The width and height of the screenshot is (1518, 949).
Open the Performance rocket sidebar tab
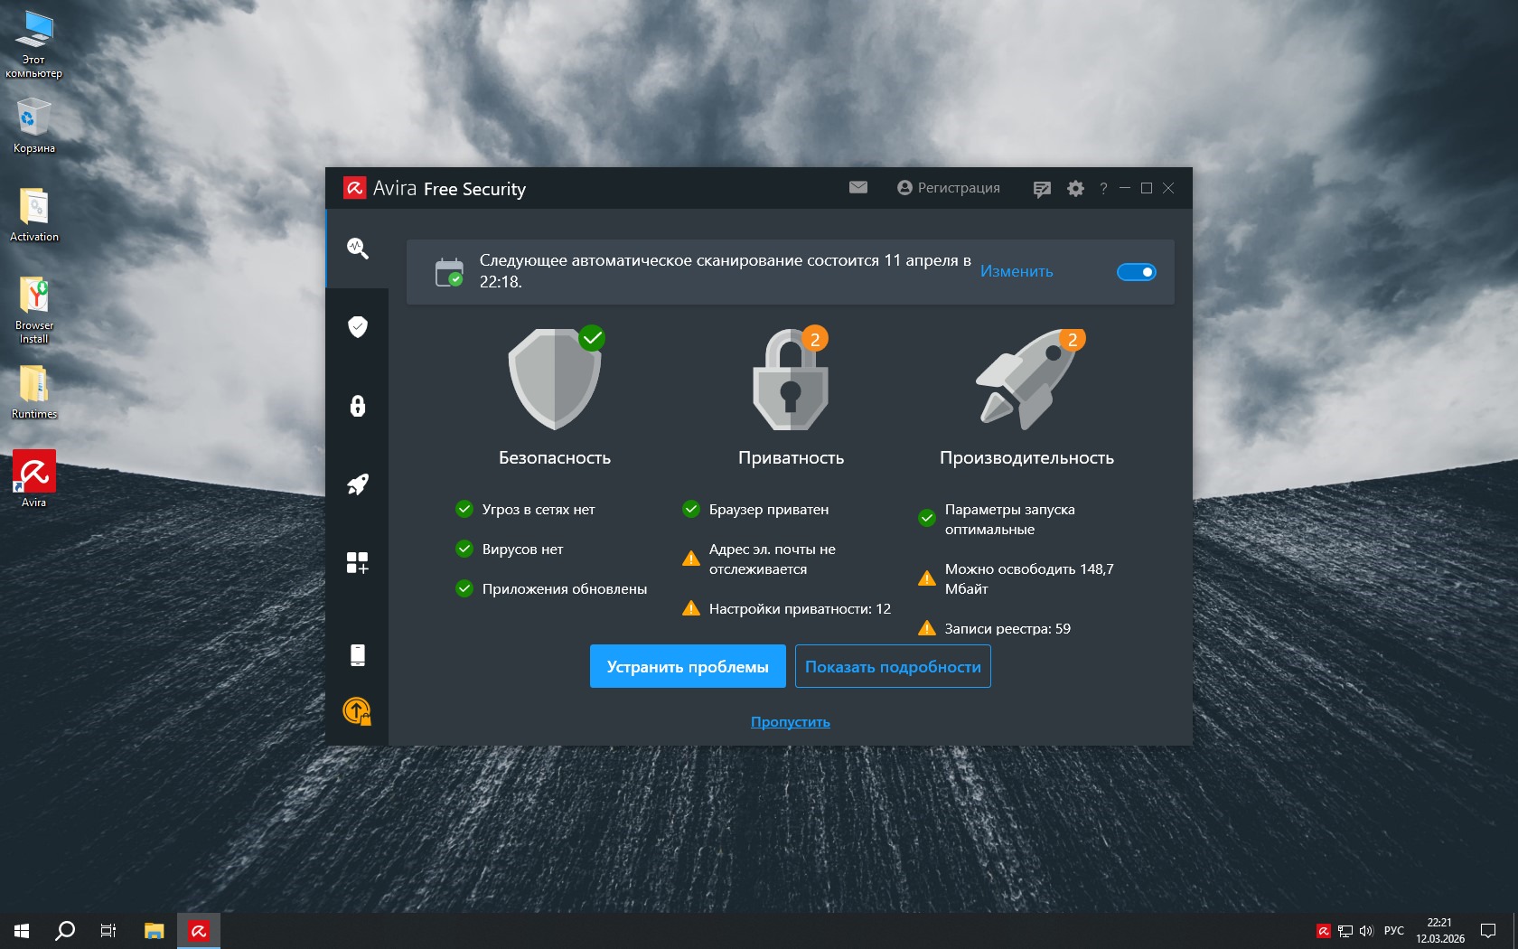tap(358, 484)
